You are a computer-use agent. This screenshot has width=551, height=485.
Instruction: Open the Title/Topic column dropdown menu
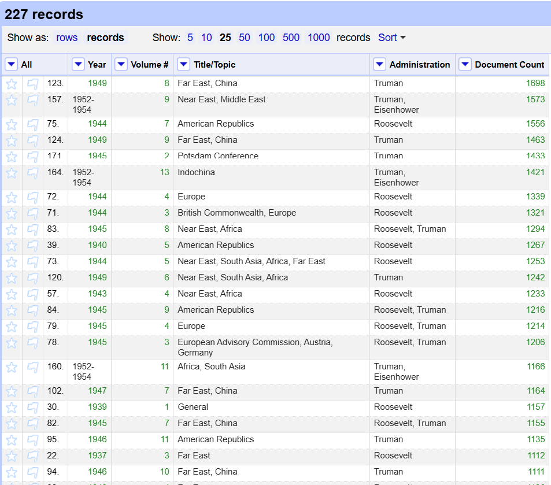point(183,65)
